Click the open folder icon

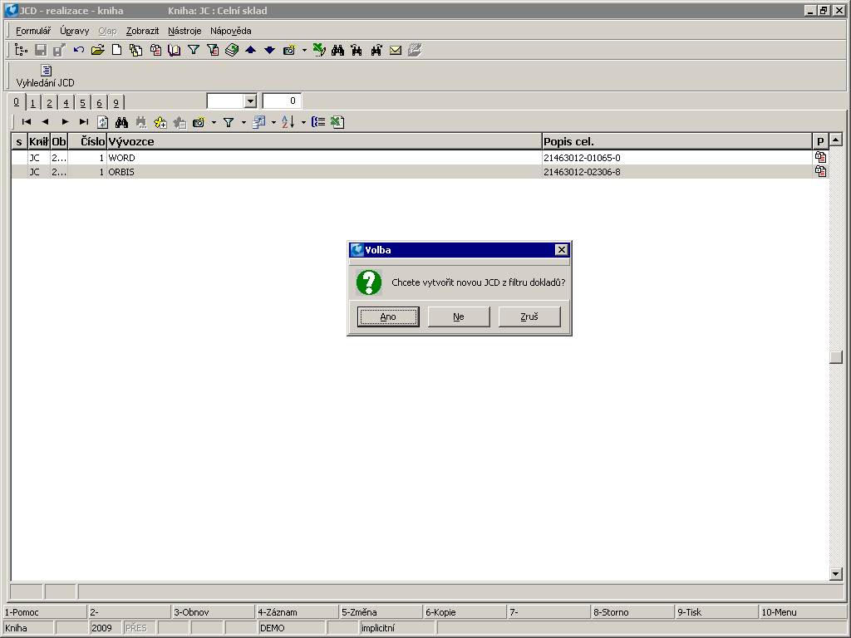coord(98,50)
